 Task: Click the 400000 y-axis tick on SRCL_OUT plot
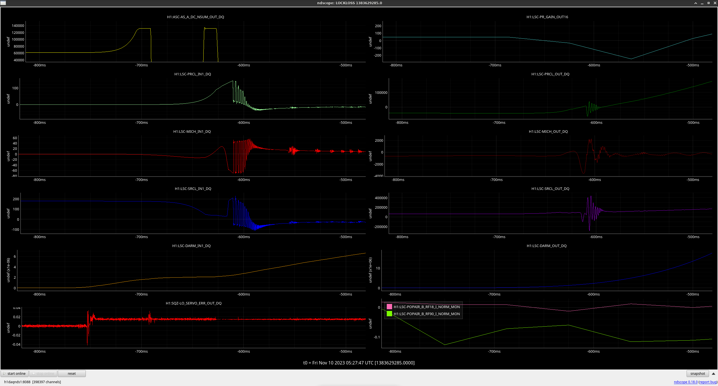tap(381, 198)
